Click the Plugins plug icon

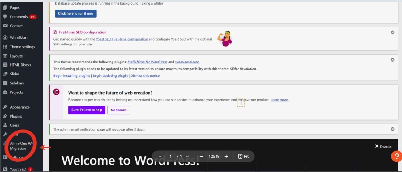tap(5, 116)
